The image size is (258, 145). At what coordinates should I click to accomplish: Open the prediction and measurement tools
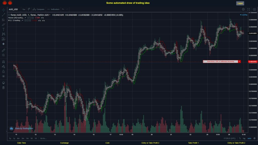[4, 39]
